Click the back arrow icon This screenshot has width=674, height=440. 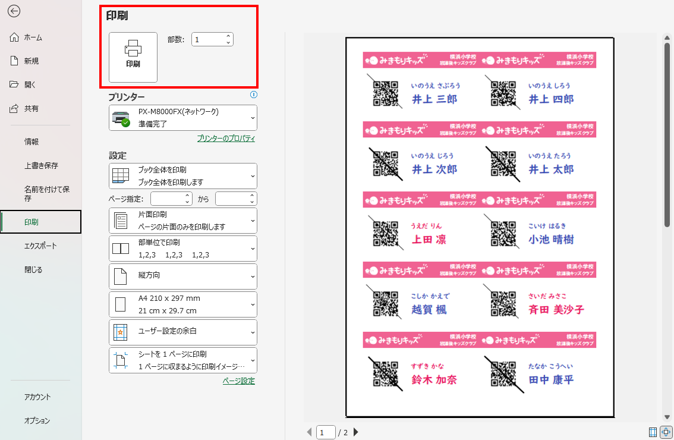tap(14, 11)
